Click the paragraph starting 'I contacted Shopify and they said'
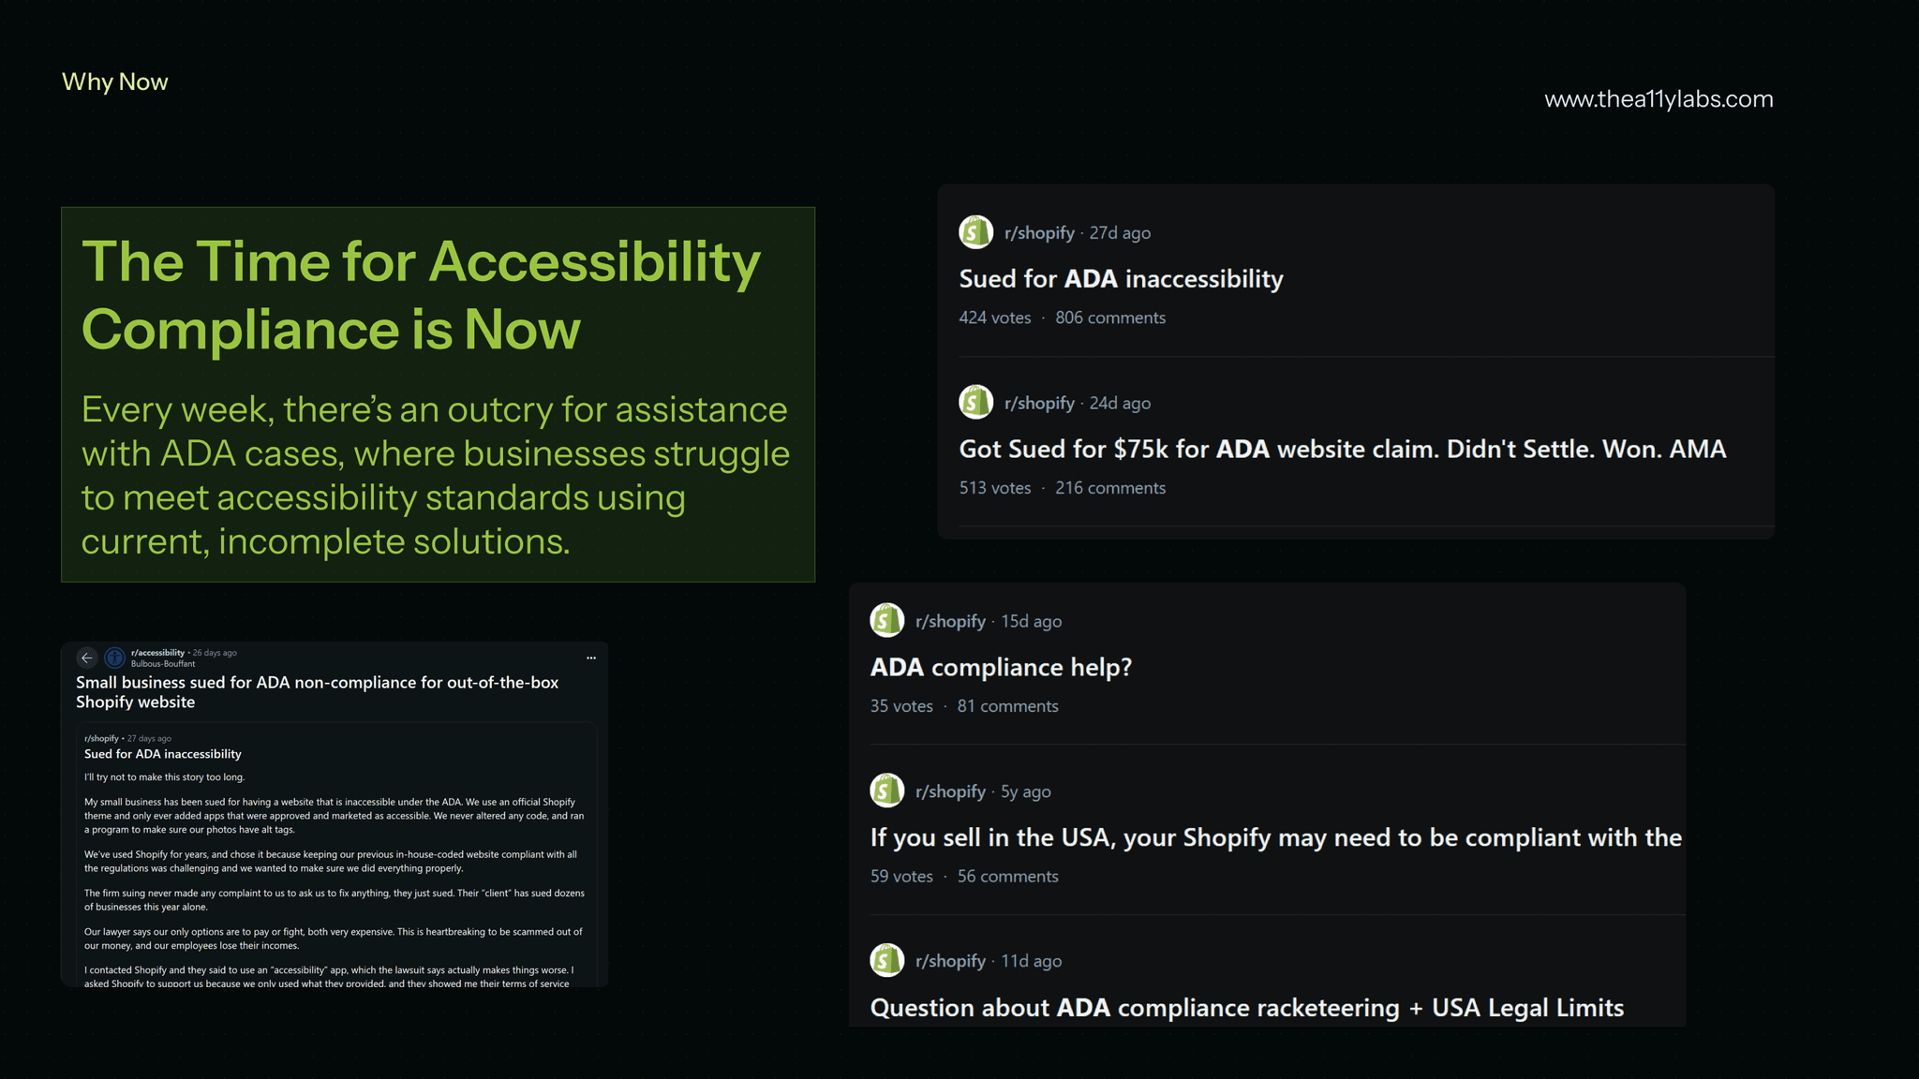Viewport: 1919px width, 1079px height. coord(329,976)
